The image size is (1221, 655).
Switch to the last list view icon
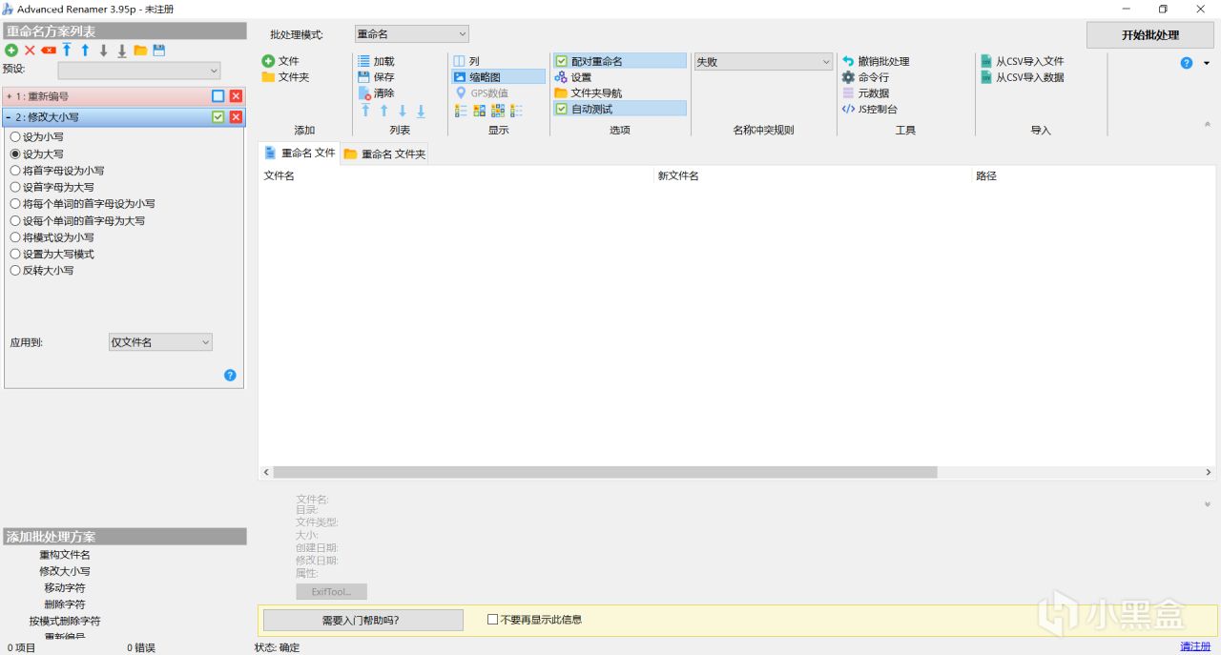(516, 111)
